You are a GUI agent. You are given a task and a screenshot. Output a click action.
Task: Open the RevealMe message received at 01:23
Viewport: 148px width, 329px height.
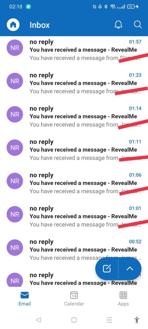click(74, 83)
